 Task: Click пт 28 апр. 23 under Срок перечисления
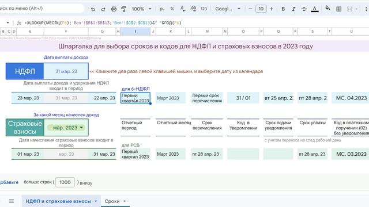point(207,154)
